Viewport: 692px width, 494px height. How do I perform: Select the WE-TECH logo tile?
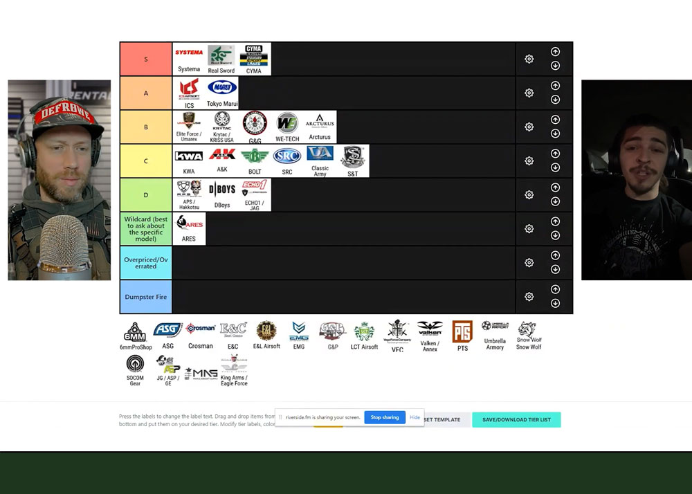click(287, 127)
